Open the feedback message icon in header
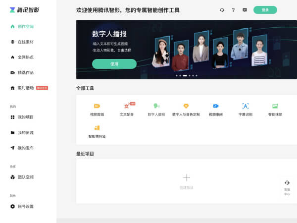The width and height of the screenshot is (297, 223). pos(245,10)
